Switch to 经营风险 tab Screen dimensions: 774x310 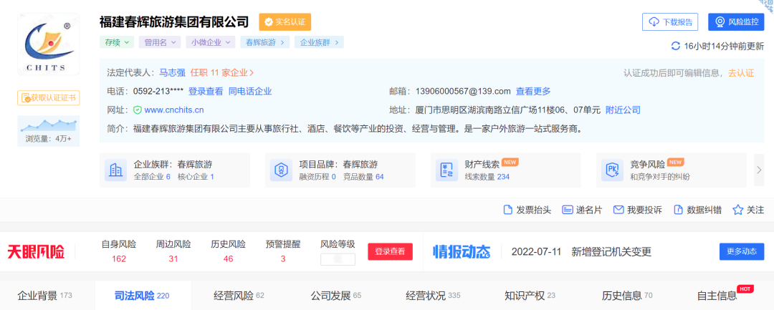click(x=239, y=296)
